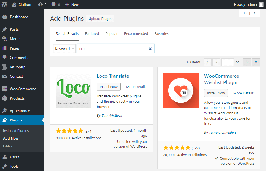Screen dimensions: 266x171
Task: Open the comments bubble icon in admin bar
Action: point(53,5)
